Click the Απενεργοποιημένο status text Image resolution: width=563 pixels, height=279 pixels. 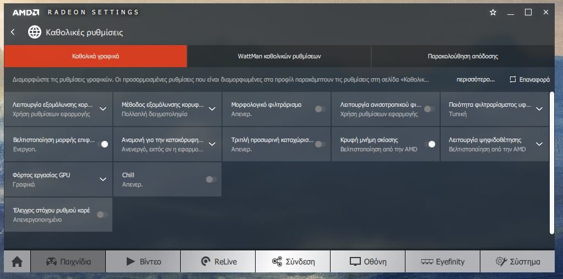tap(37, 220)
